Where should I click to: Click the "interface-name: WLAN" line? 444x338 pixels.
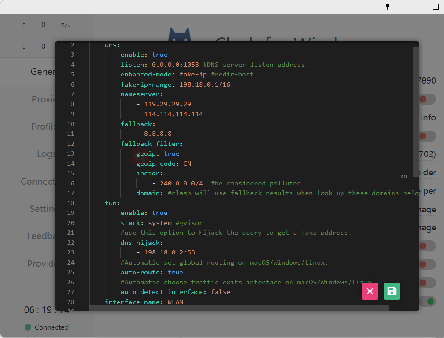tap(144, 302)
